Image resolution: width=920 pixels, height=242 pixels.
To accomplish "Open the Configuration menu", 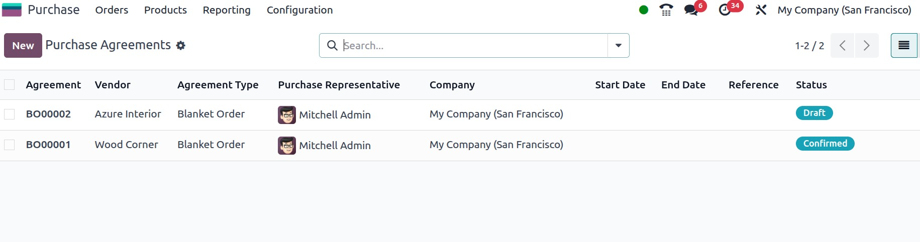I will coord(299,10).
